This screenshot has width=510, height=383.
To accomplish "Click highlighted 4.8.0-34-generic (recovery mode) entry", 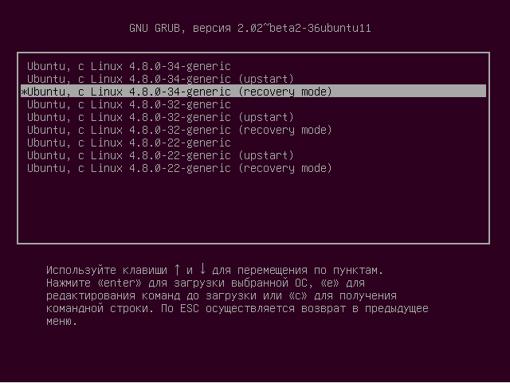I will tap(253, 92).
